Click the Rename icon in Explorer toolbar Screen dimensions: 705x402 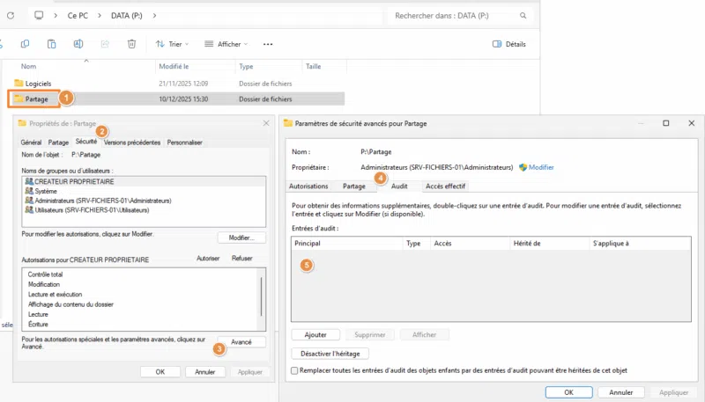click(x=78, y=44)
